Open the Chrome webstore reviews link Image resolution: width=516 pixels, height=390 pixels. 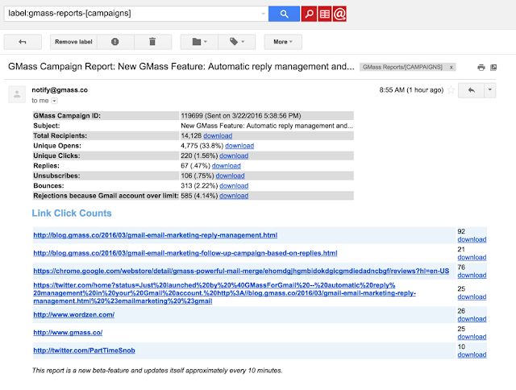click(241, 271)
